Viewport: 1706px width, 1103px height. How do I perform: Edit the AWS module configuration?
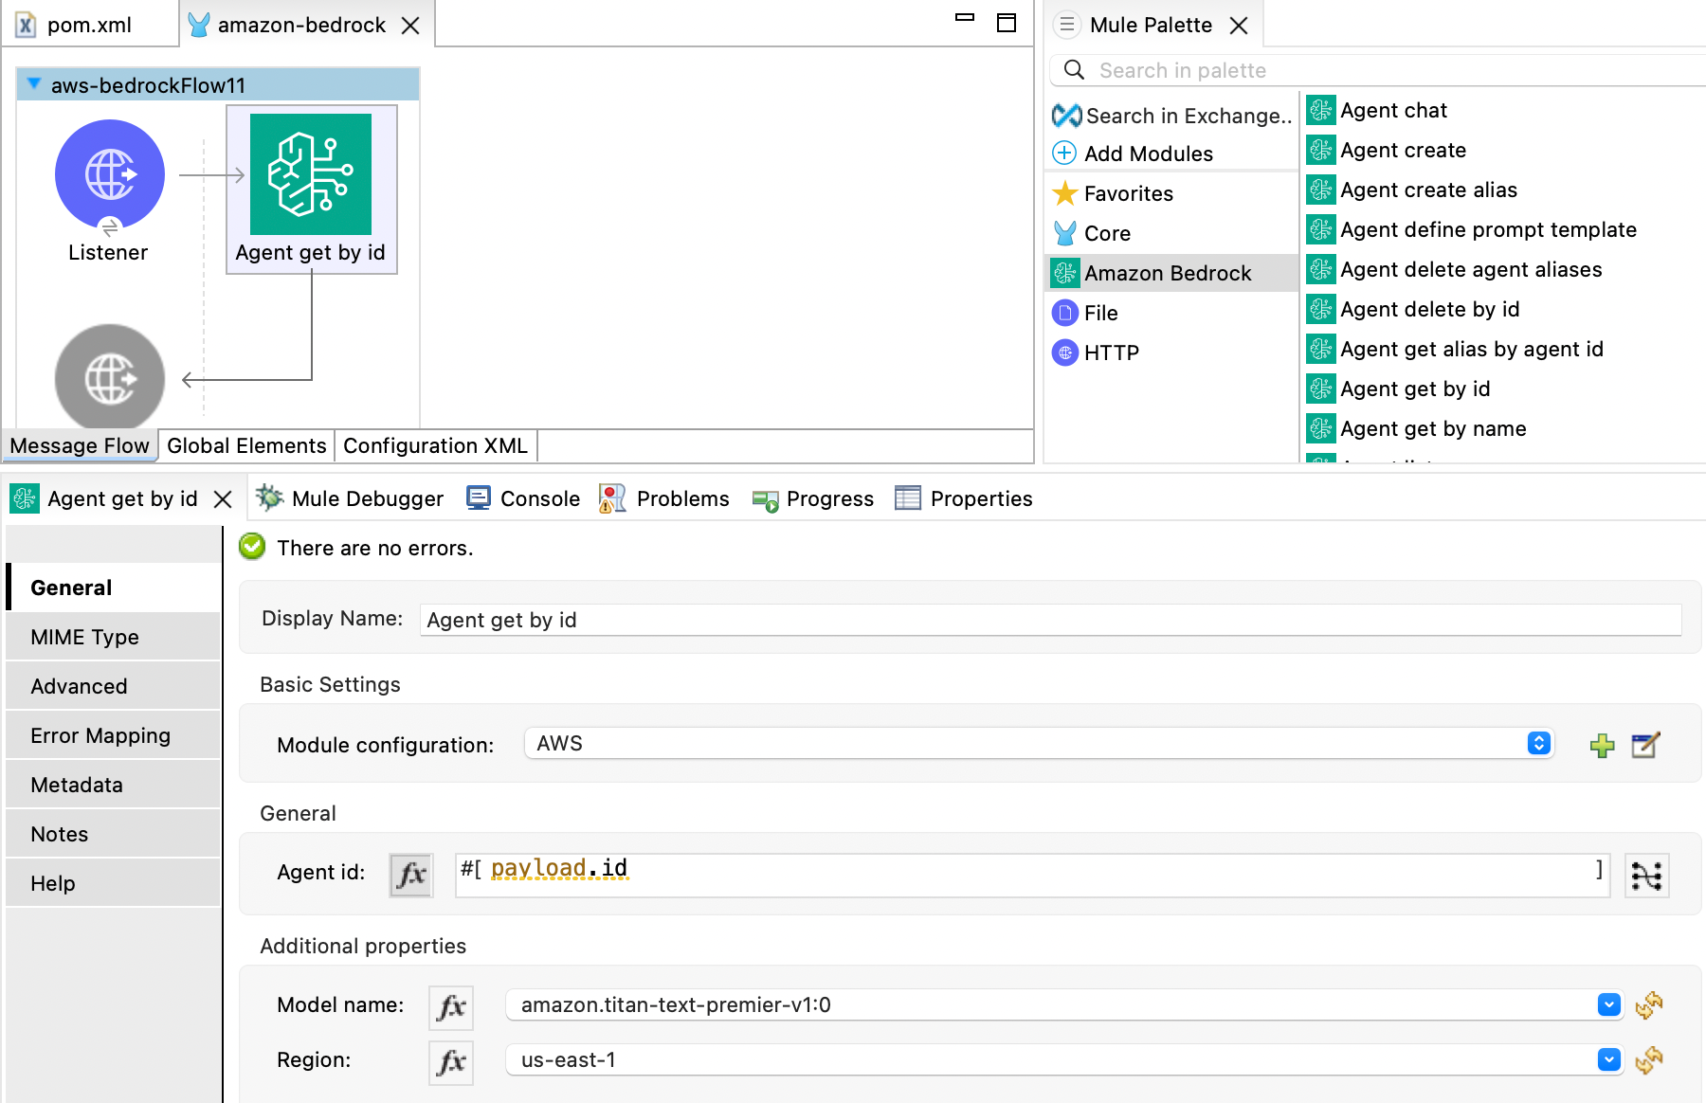coord(1646,746)
